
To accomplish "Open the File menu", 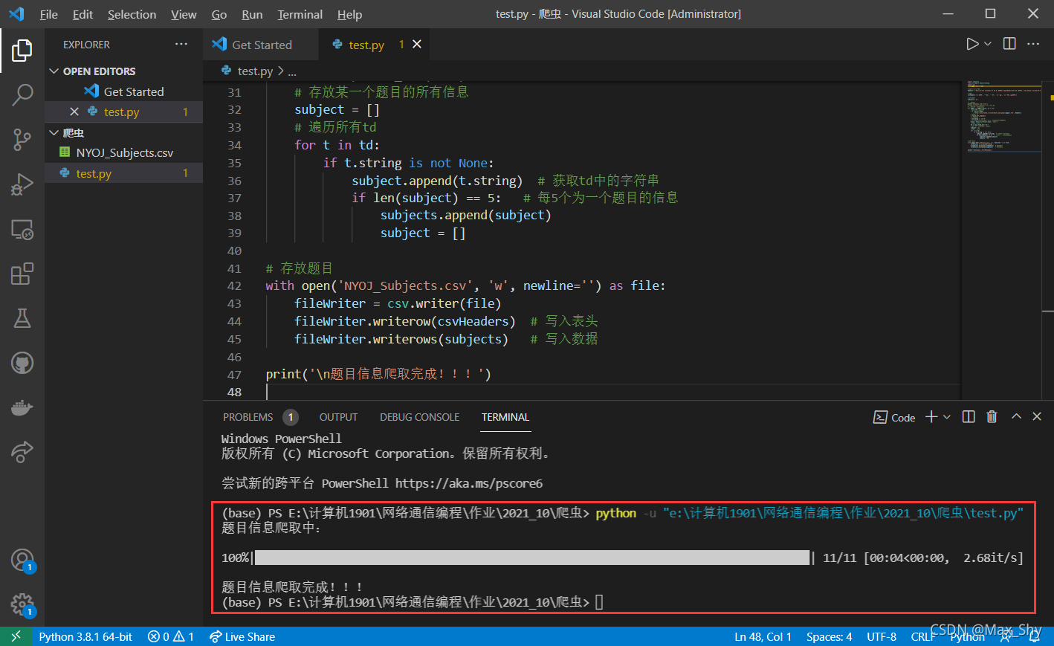I will [x=49, y=14].
